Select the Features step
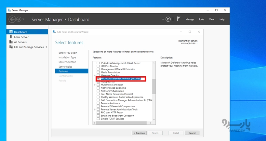Screen dimensions: 266x141 pyautogui.click(x=72, y=71)
